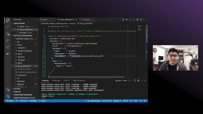
Task: Switch to the dc1.yaml editor tab
Action: tap(87, 20)
